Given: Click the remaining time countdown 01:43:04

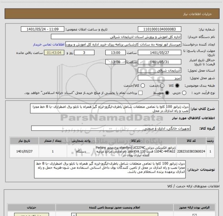Looking at the screenshot, I should [54, 53].
